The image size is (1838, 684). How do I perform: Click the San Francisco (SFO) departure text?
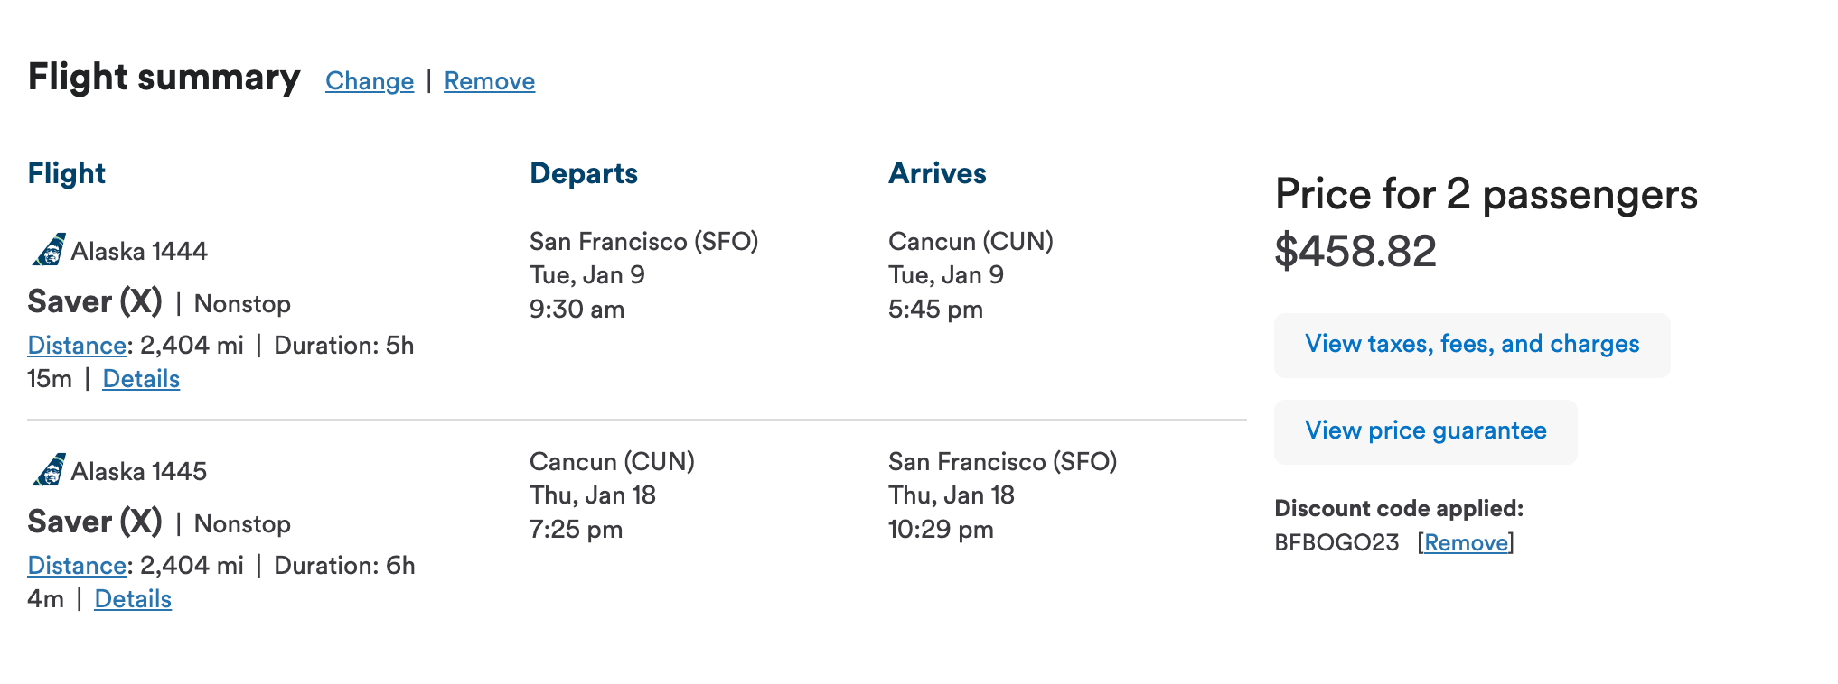(x=643, y=241)
